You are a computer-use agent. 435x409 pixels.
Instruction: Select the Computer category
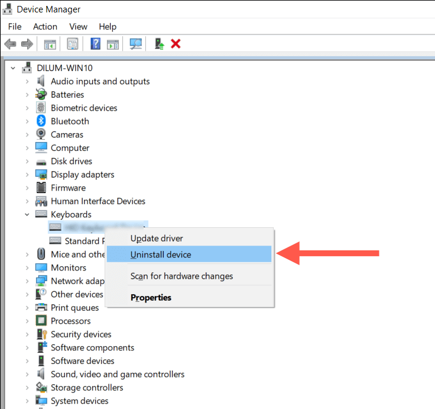[x=70, y=148]
